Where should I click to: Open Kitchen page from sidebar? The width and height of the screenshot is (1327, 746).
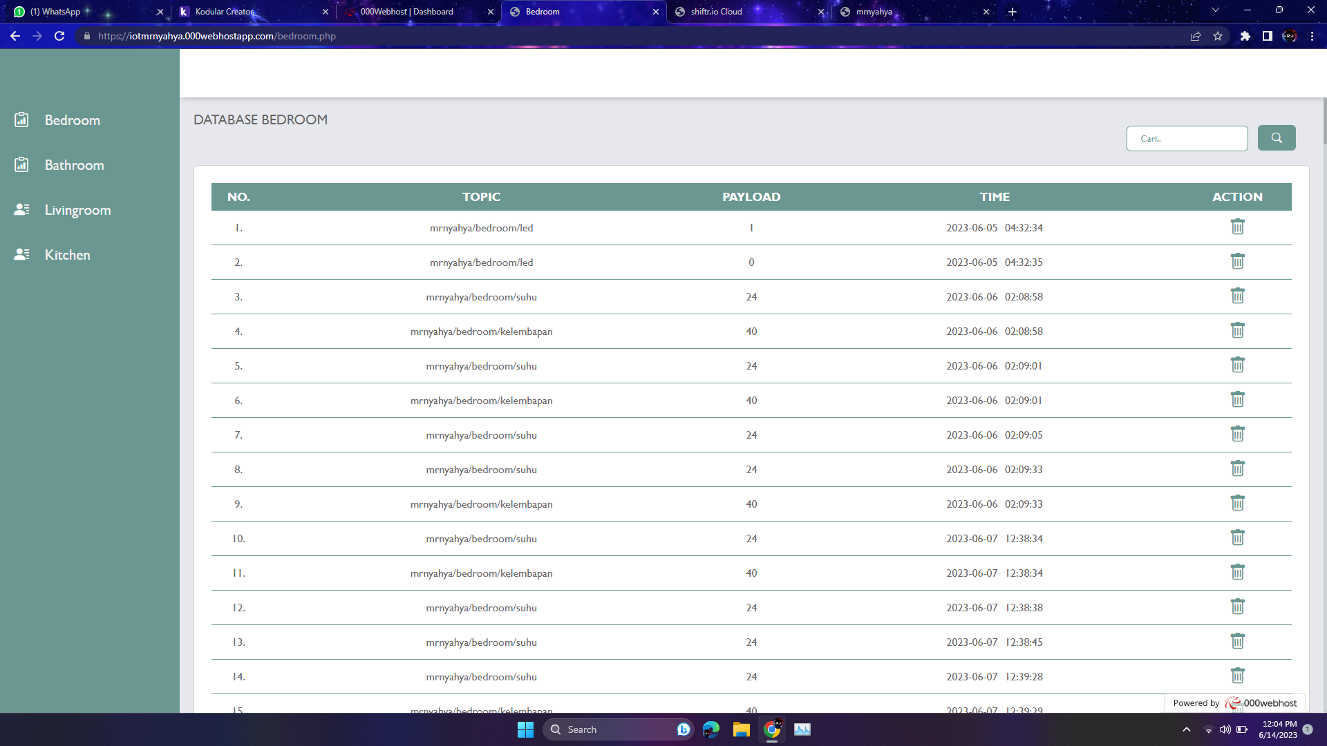point(67,255)
